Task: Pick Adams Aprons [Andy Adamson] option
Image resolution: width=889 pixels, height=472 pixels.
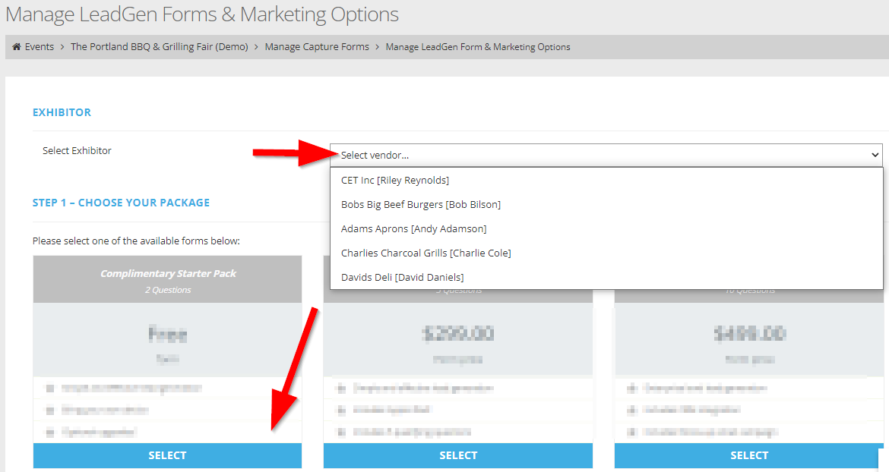Action: (x=606, y=229)
